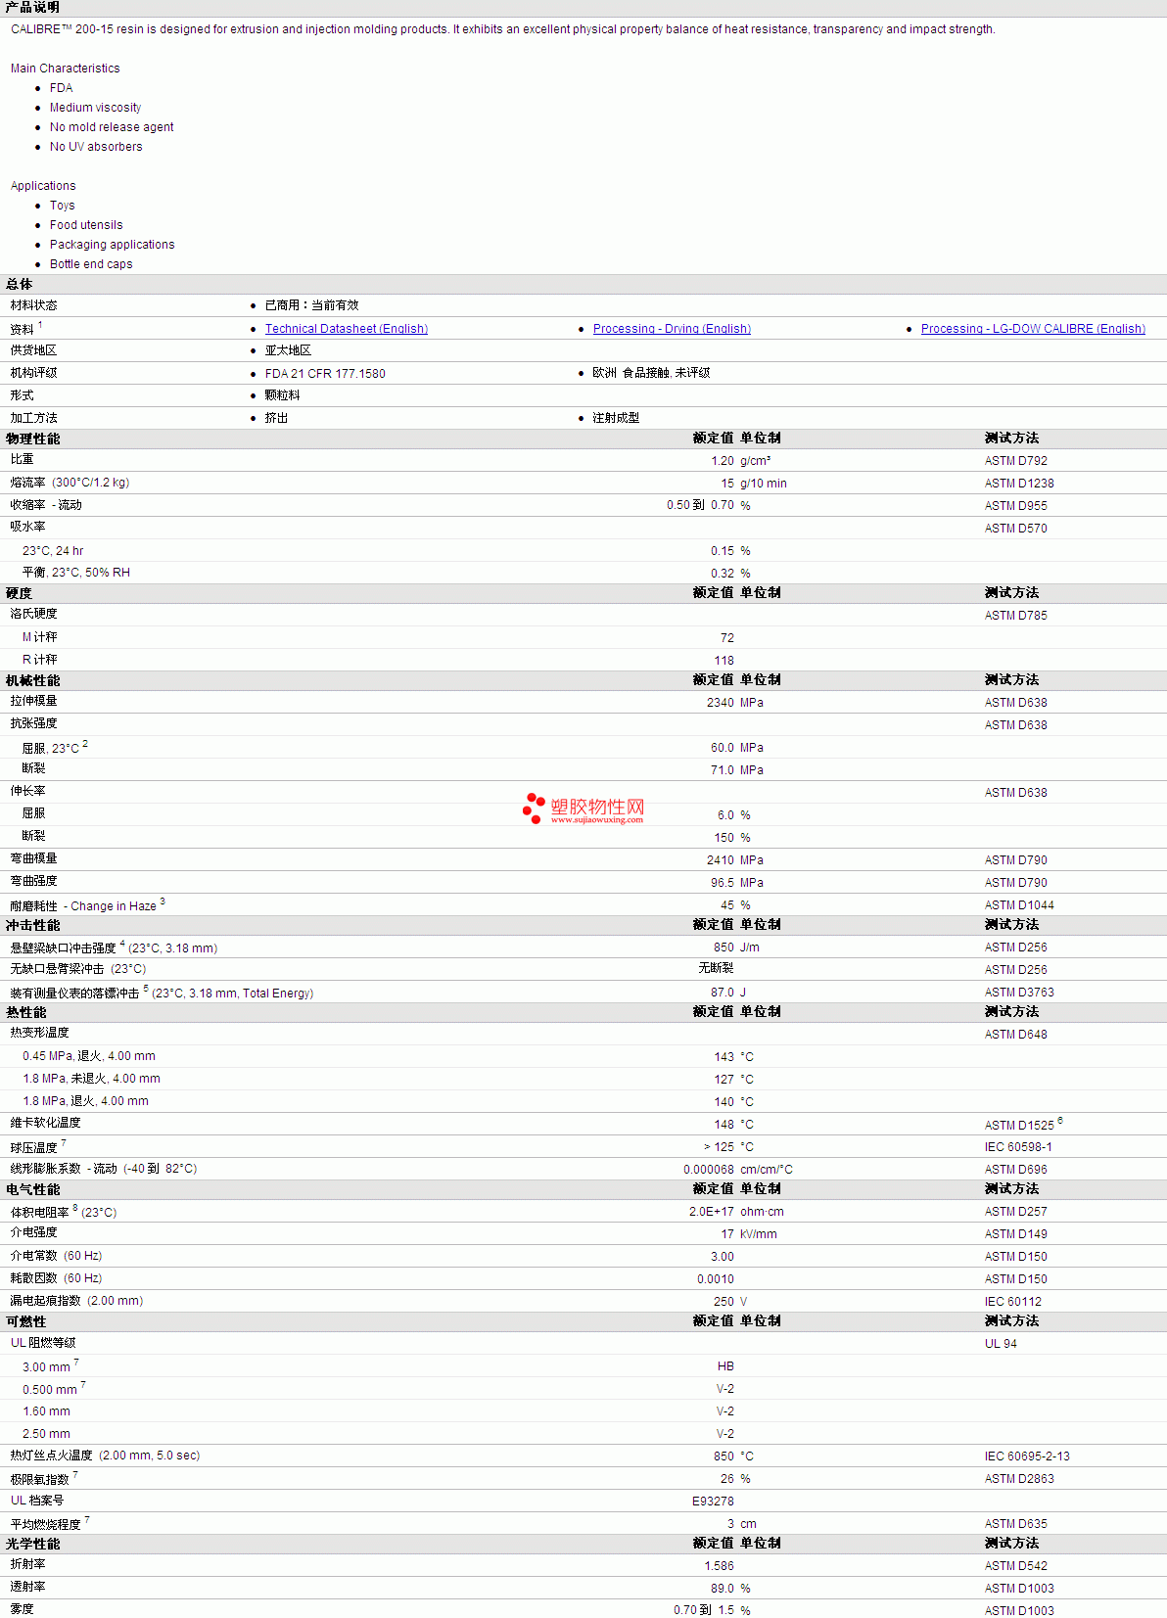Select the 'Food utensils' bullet
The height and width of the screenshot is (1618, 1167).
(86, 225)
